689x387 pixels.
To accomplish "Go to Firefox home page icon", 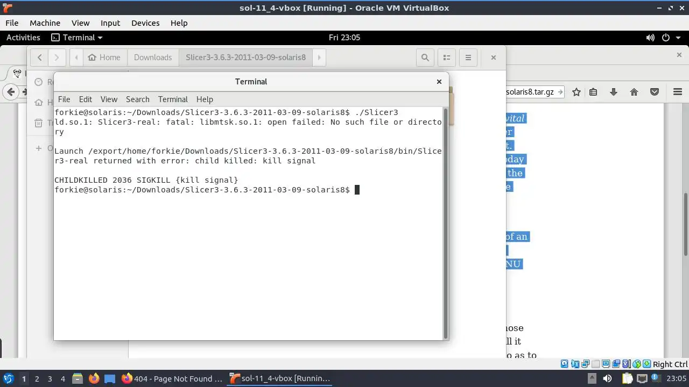I will tap(634, 92).
